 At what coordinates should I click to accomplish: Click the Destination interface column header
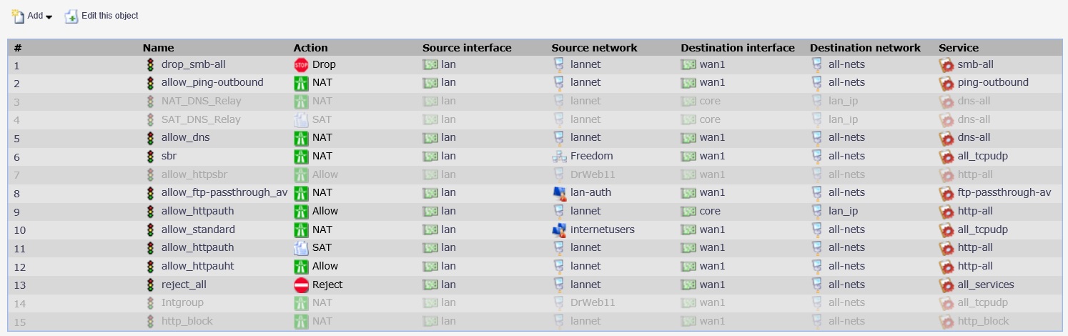click(737, 48)
